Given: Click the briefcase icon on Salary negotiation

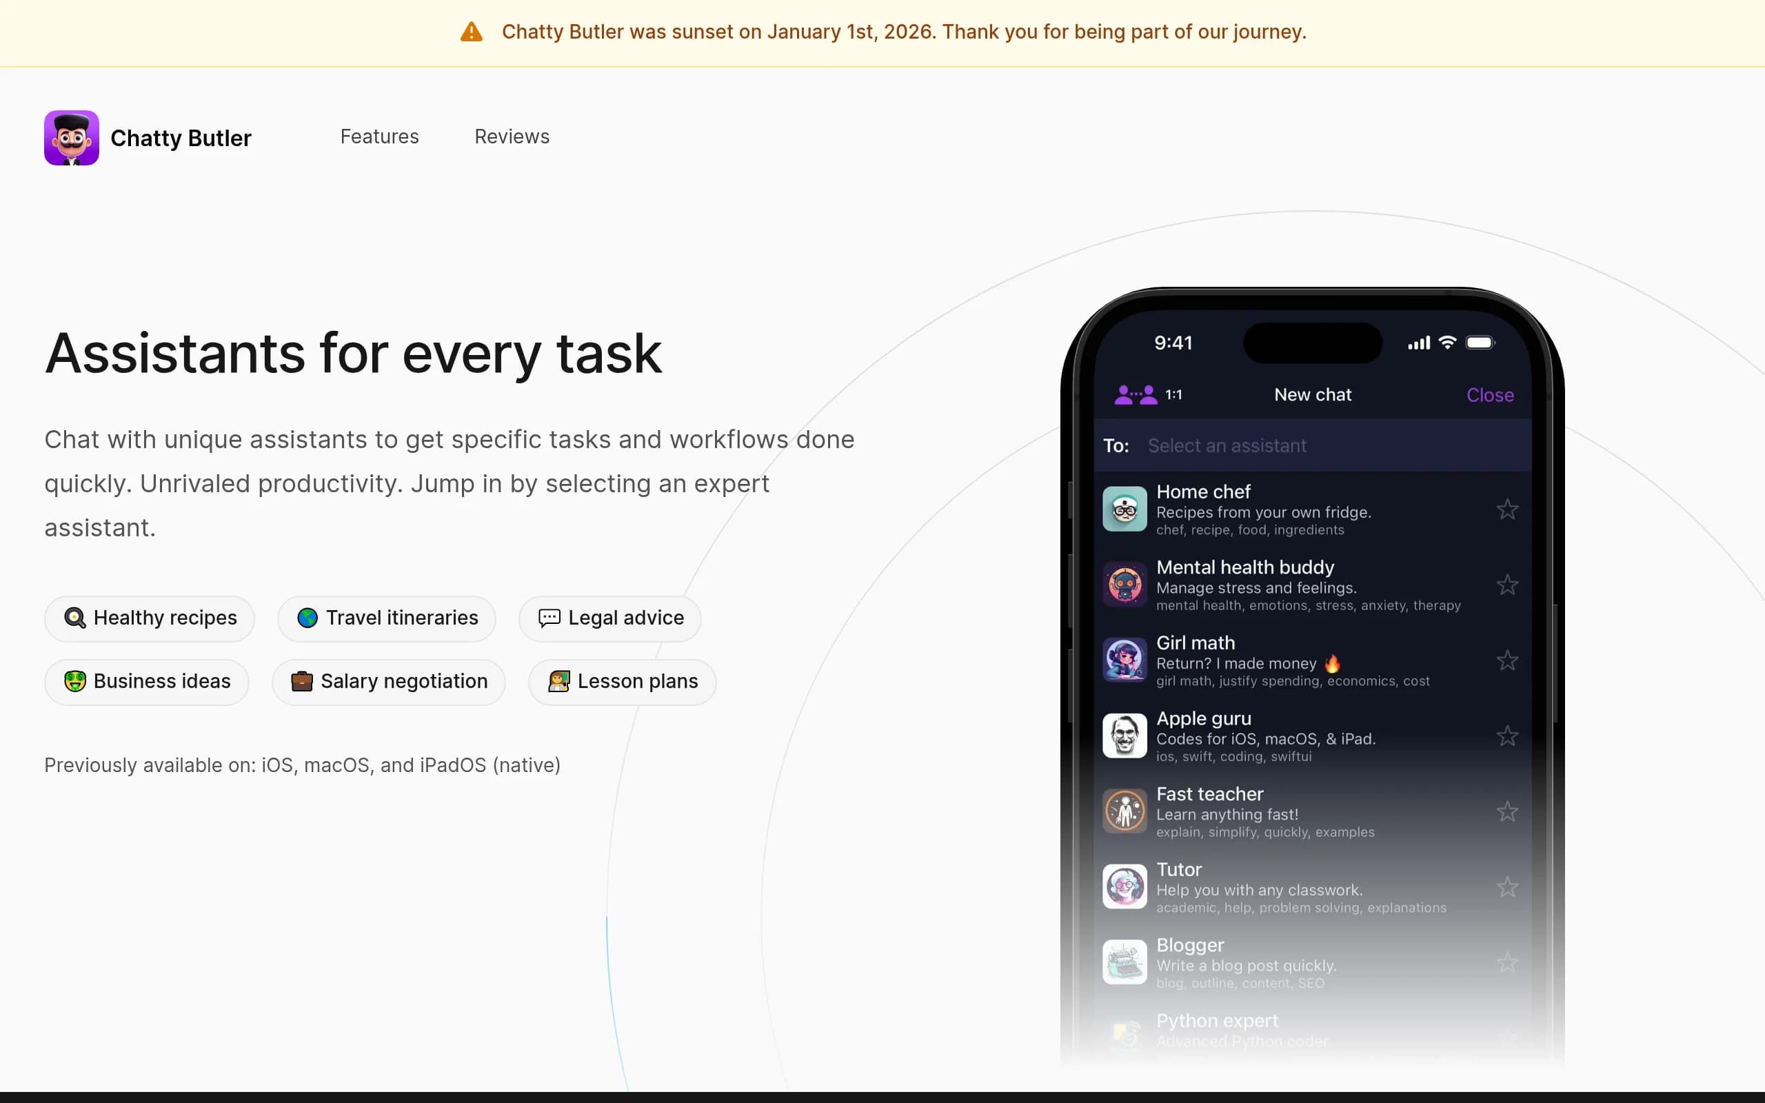Looking at the screenshot, I should tap(302, 681).
